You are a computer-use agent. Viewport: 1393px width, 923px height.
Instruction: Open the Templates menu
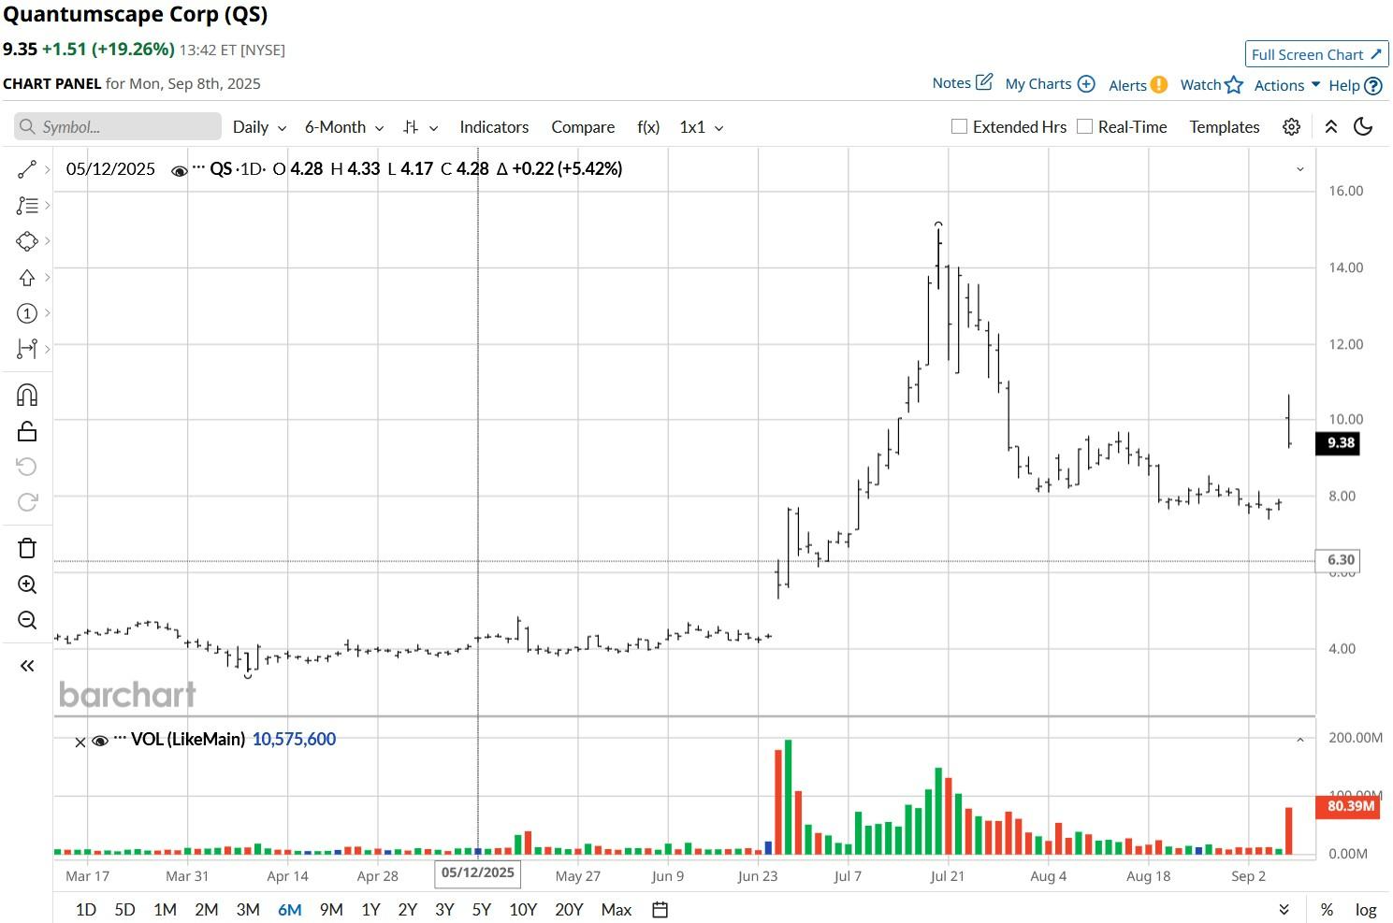pos(1225,127)
